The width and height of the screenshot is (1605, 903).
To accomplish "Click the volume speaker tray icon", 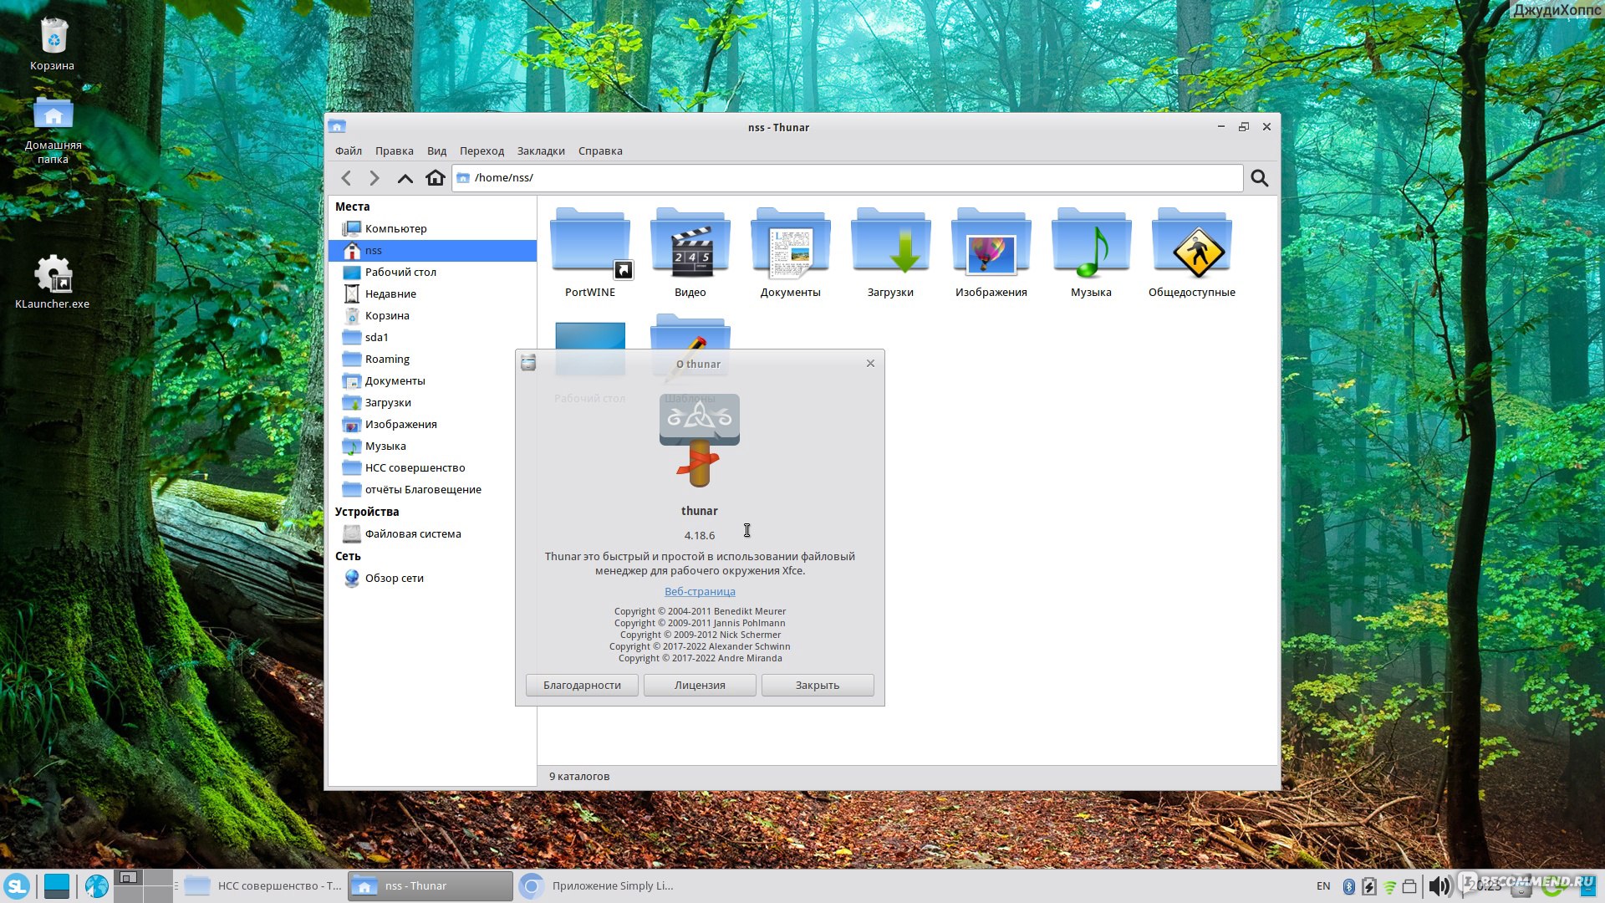I will tap(1439, 886).
